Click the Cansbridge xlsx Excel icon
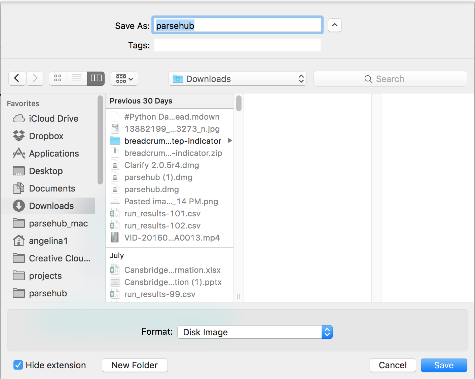 [x=115, y=270]
